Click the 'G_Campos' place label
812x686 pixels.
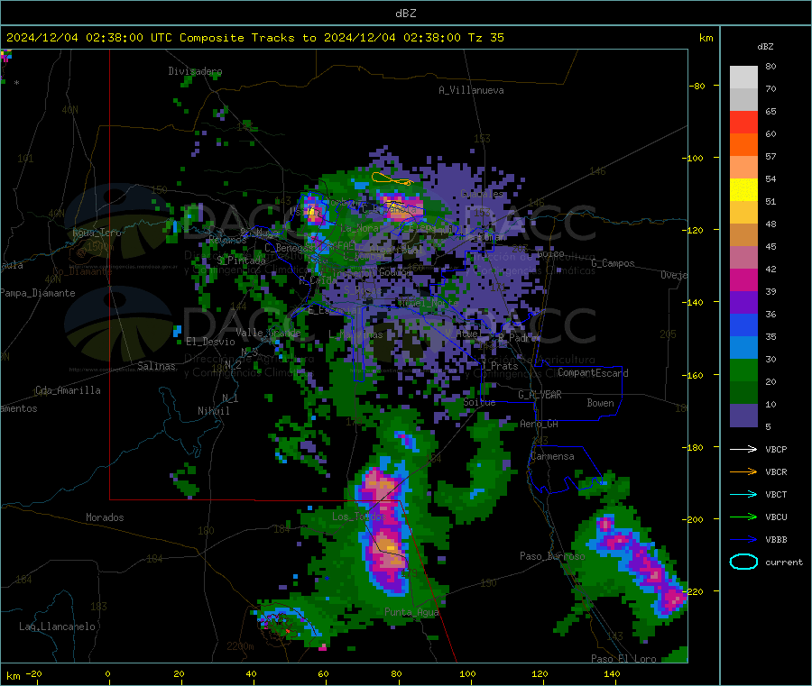tap(614, 263)
